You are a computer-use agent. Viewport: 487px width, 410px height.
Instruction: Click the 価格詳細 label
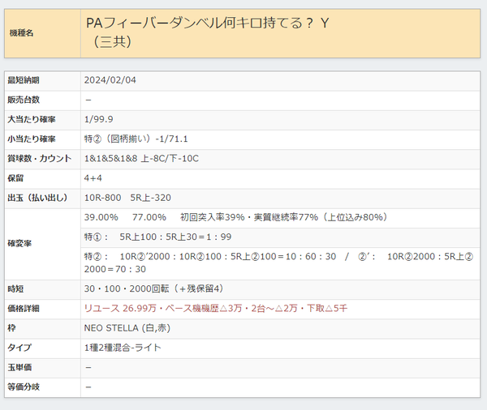coord(24,309)
